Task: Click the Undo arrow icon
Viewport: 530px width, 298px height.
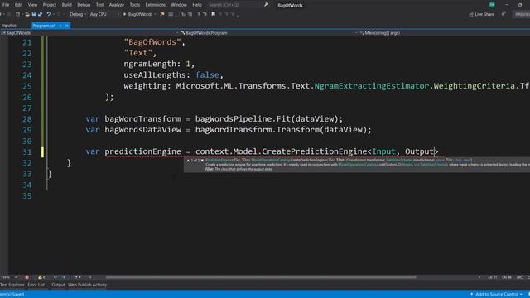Action: [49, 14]
